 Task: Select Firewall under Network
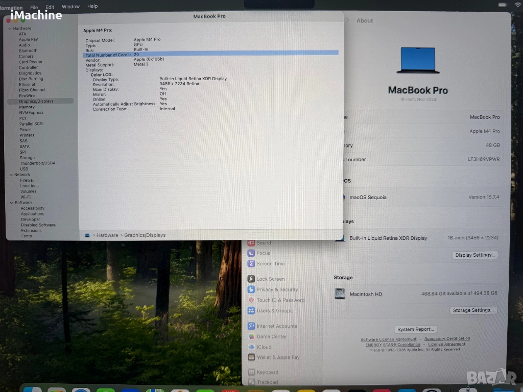tap(27, 180)
